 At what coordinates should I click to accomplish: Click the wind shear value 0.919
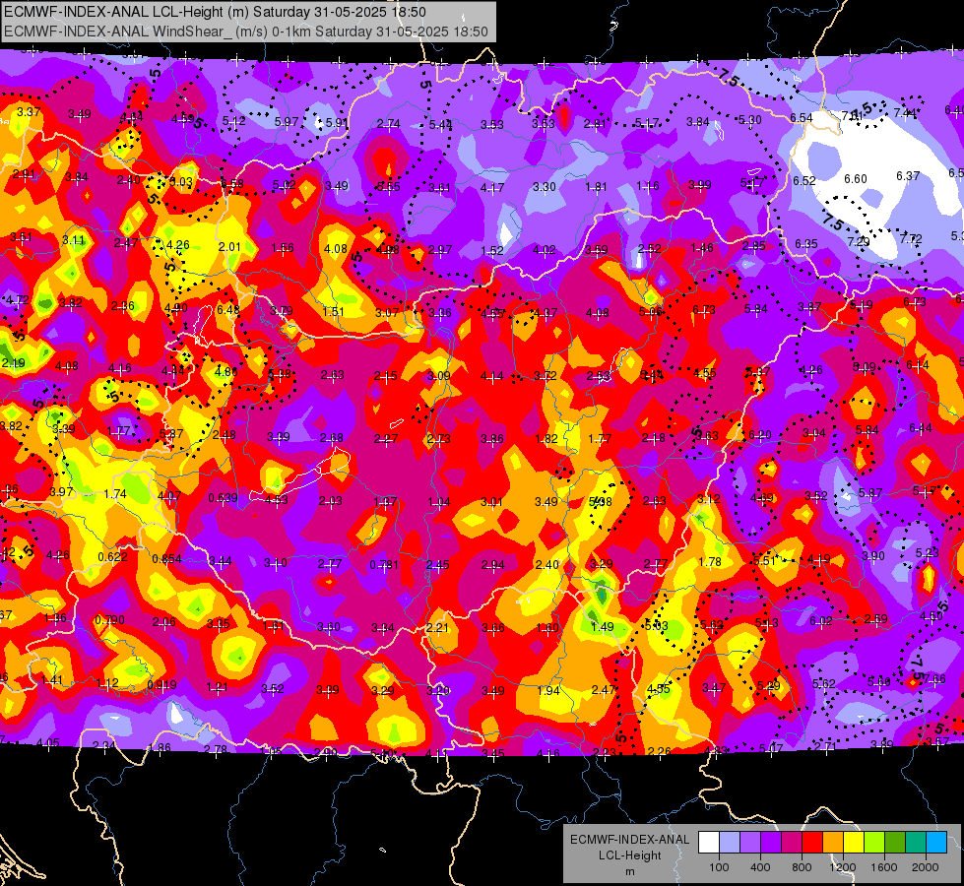coord(161,684)
